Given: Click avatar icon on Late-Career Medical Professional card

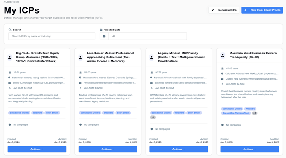Looking at the screenshot, I should pos(80,57).
